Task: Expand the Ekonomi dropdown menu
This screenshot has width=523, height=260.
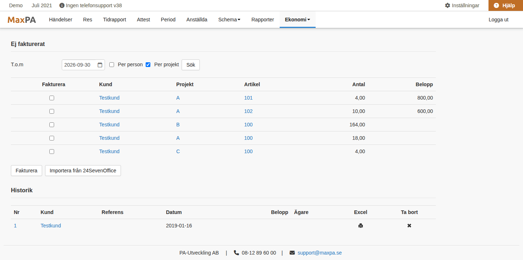Action: 297,20
